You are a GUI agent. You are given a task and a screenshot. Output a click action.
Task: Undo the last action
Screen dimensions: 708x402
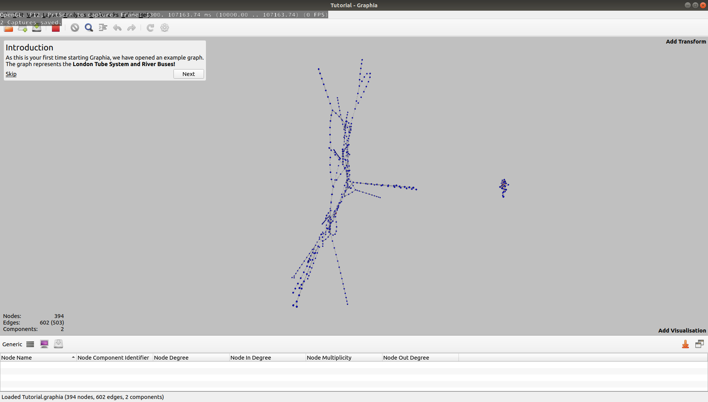(x=117, y=27)
